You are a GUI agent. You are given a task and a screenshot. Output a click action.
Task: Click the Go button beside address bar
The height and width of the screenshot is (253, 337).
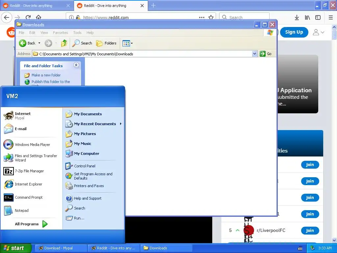(x=266, y=54)
